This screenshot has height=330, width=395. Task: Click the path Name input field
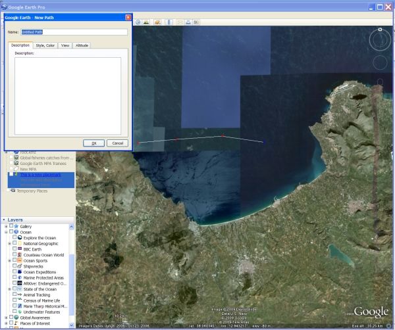point(74,32)
